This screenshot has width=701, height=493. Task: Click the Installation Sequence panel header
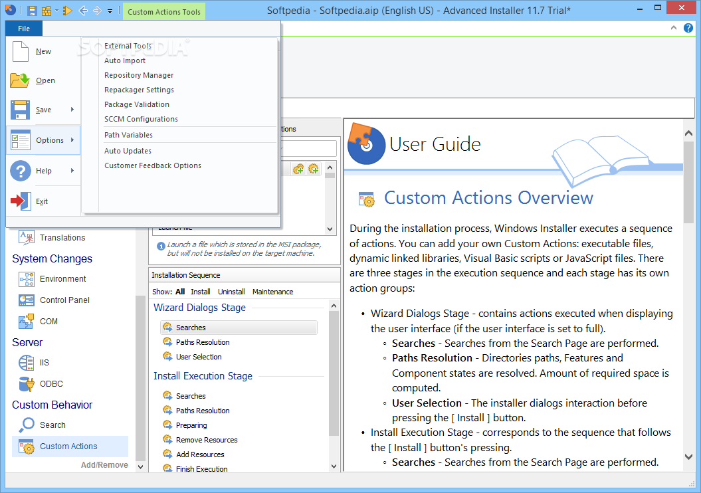244,275
